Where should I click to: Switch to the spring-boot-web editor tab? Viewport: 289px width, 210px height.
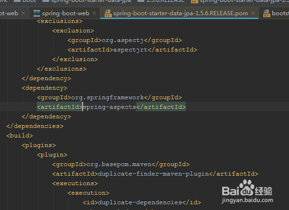click(65, 13)
